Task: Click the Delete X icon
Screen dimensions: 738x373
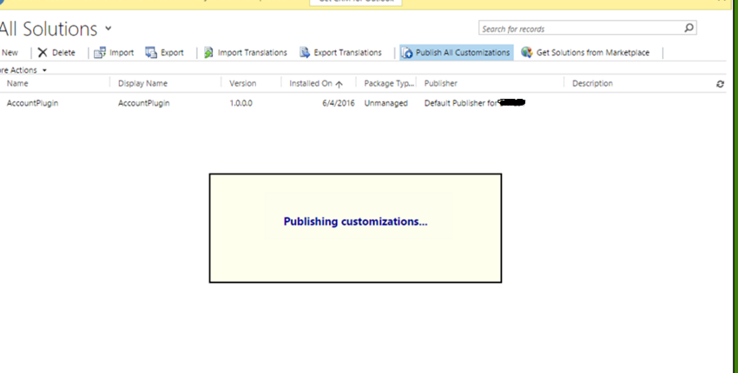Action: [43, 53]
